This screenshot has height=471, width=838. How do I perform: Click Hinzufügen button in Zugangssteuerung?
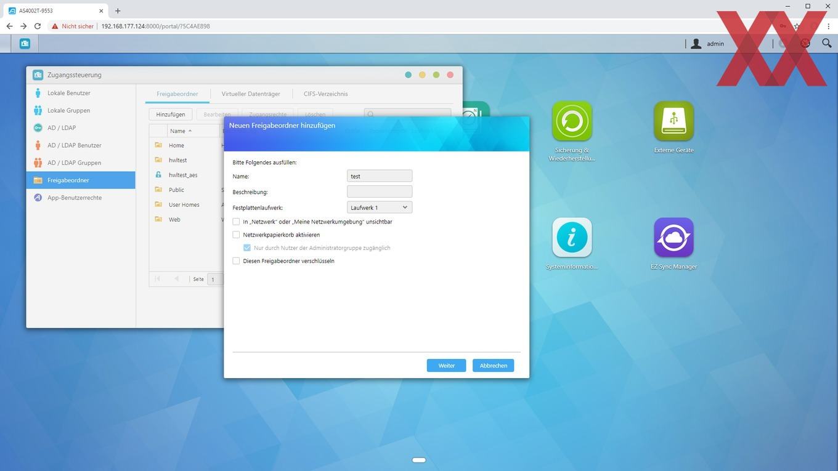pos(171,115)
